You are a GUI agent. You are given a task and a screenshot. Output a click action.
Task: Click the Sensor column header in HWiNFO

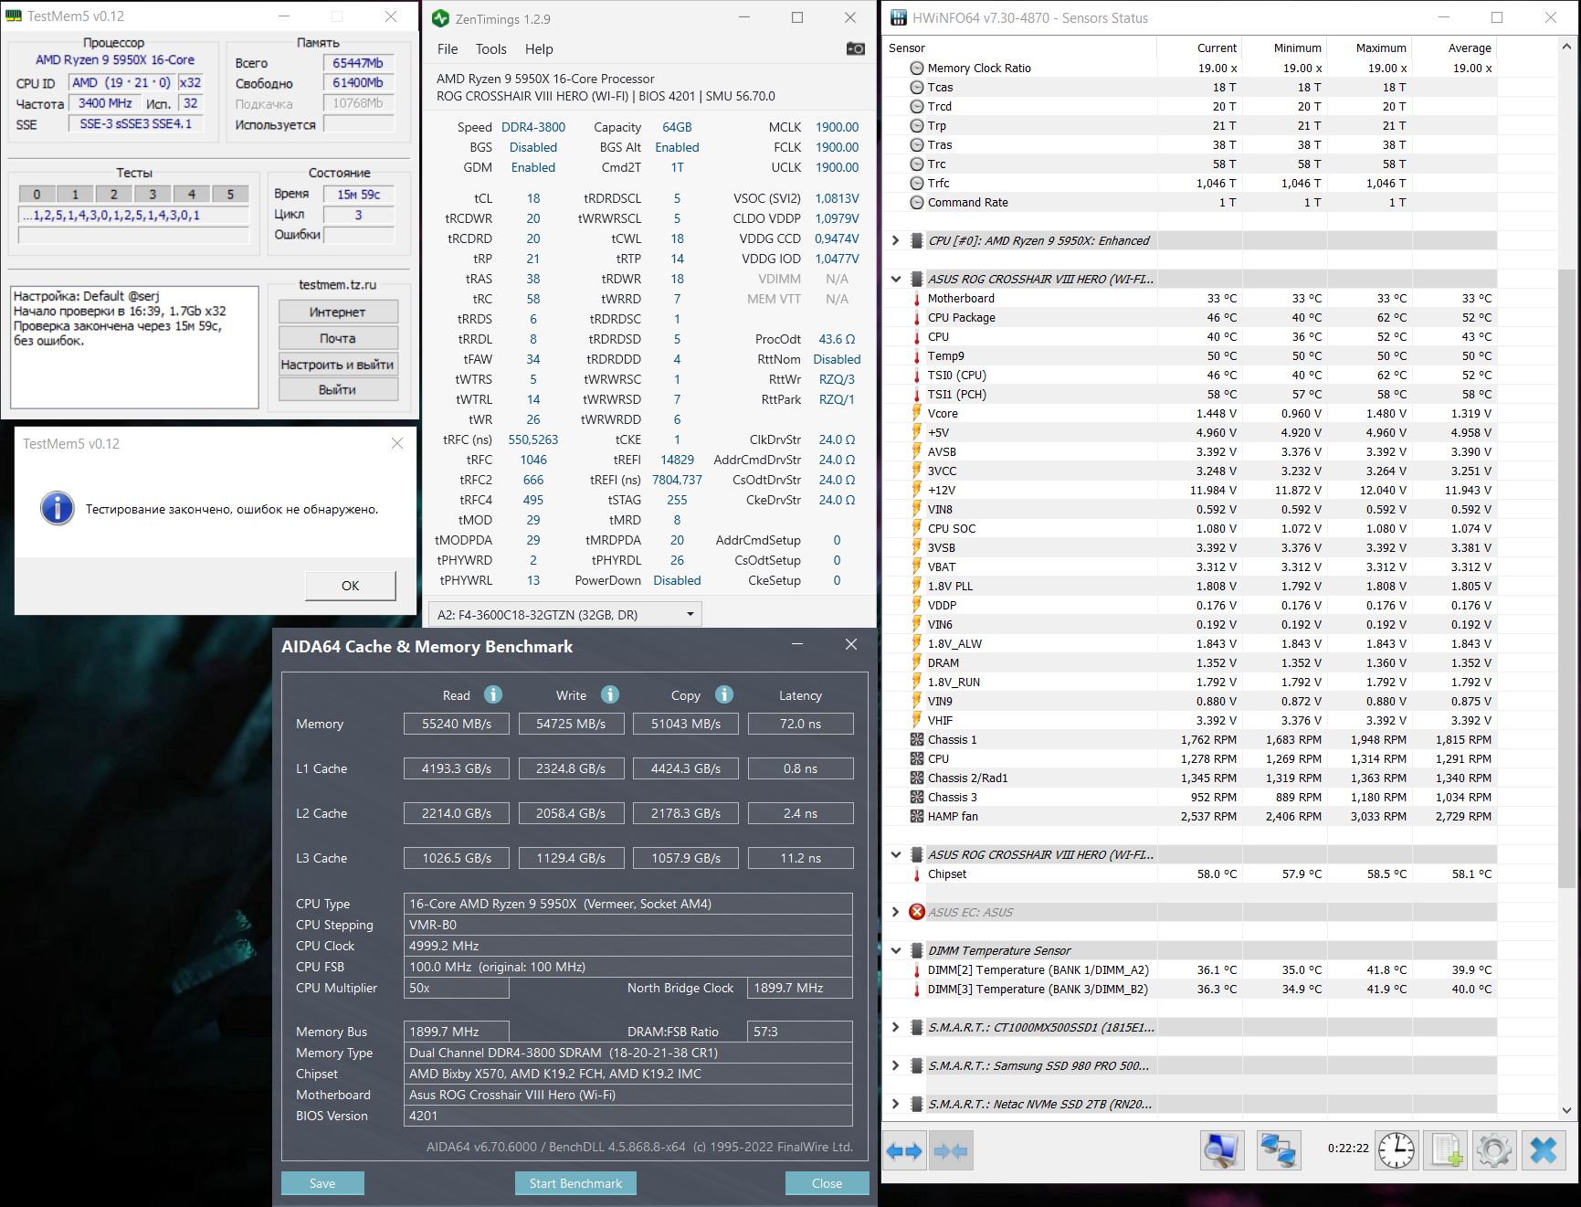point(1019,48)
